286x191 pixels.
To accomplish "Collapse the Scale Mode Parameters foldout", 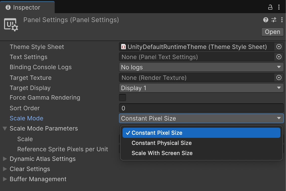I will tap(5, 128).
